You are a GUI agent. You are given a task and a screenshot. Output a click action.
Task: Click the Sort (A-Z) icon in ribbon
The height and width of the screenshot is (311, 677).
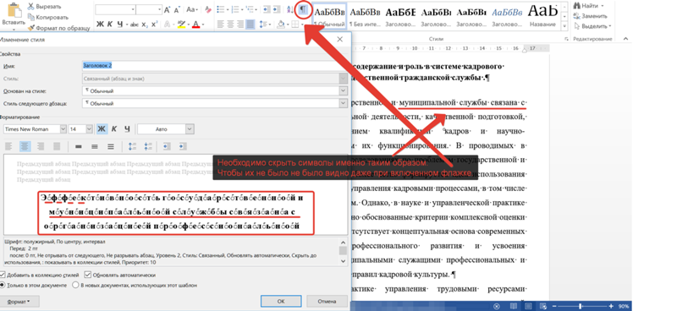coord(289,9)
